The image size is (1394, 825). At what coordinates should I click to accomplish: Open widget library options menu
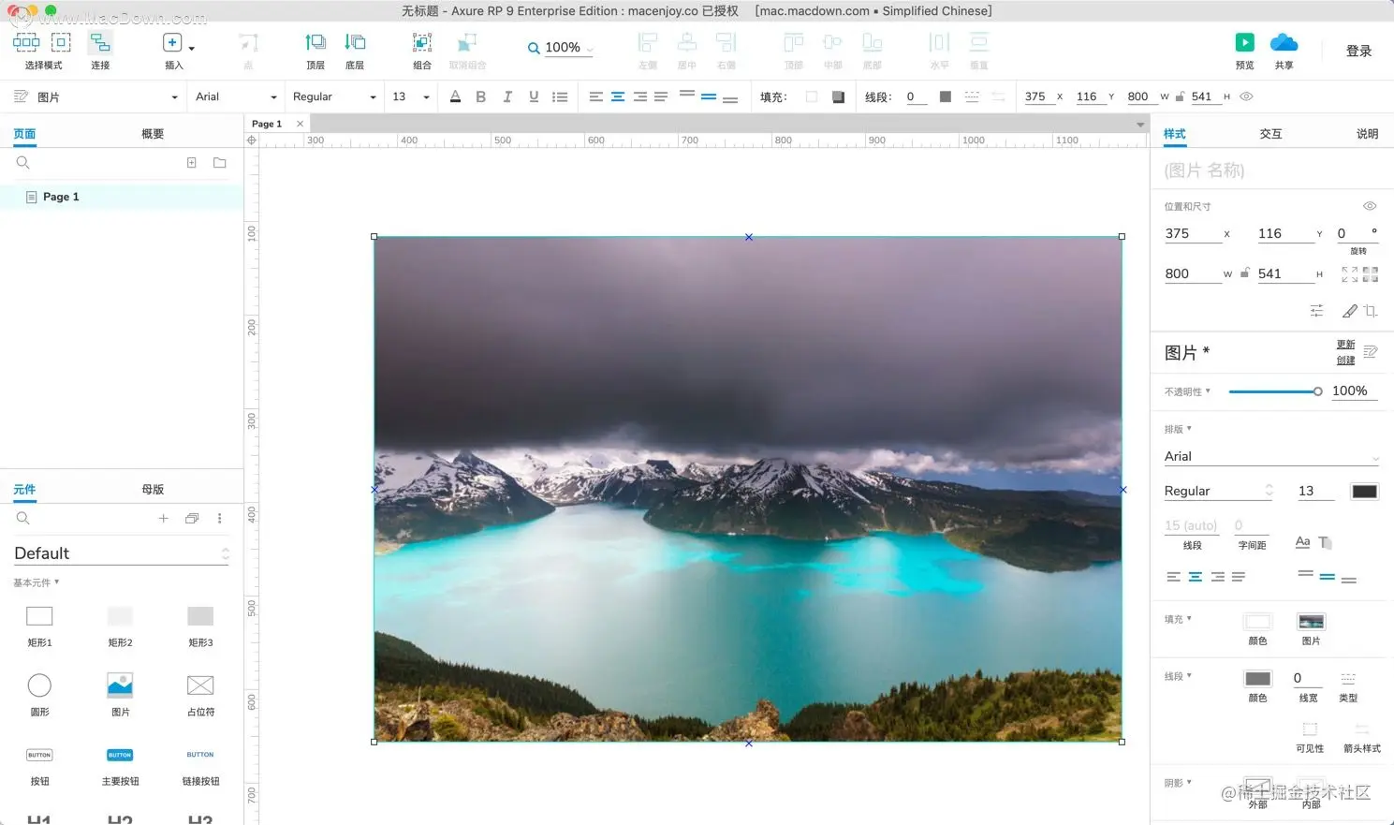[220, 518]
